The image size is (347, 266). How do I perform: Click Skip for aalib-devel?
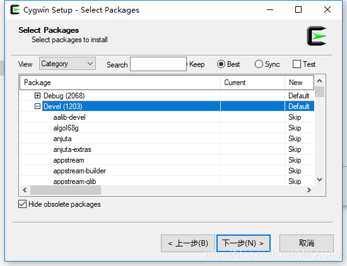295,117
